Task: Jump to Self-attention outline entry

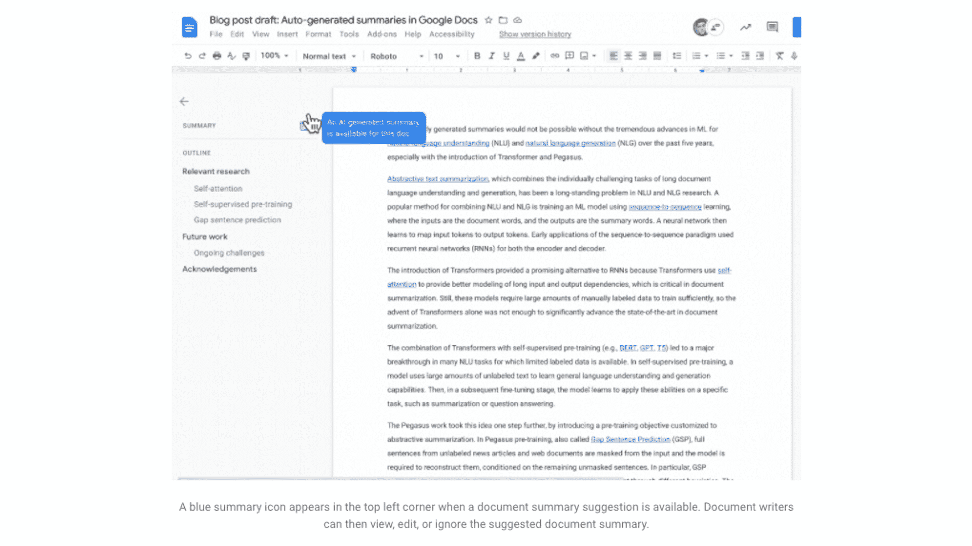Action: (218, 189)
